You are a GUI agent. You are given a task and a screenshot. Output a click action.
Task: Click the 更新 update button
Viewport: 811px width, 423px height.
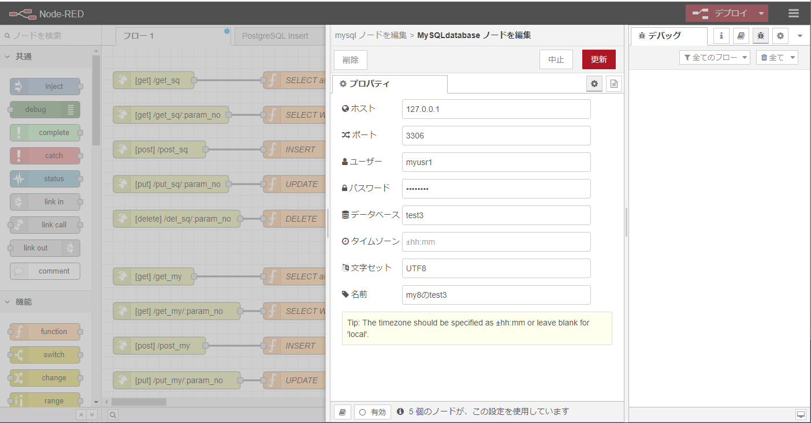[599, 59]
